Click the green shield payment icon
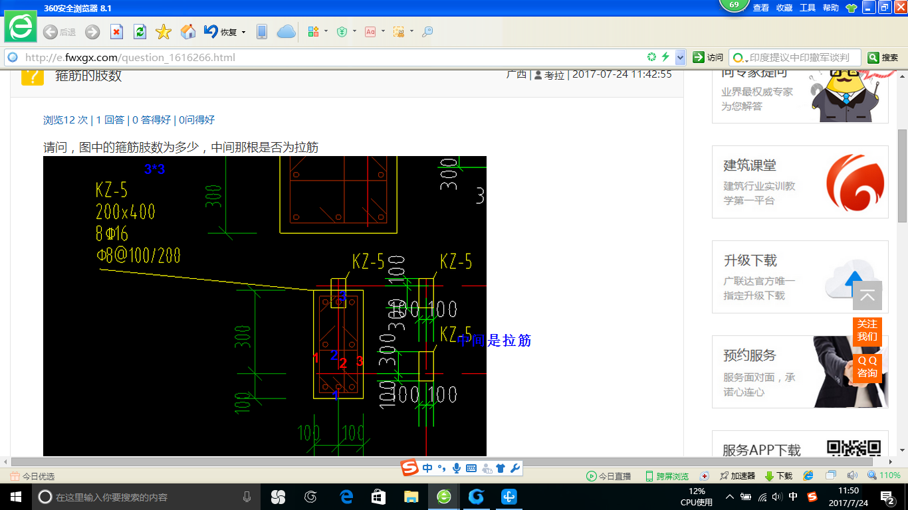 click(342, 31)
